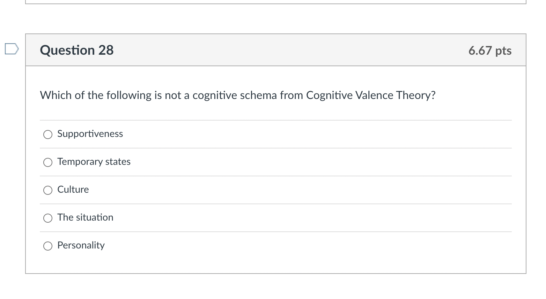Click the Temporary states answer label

tap(94, 162)
